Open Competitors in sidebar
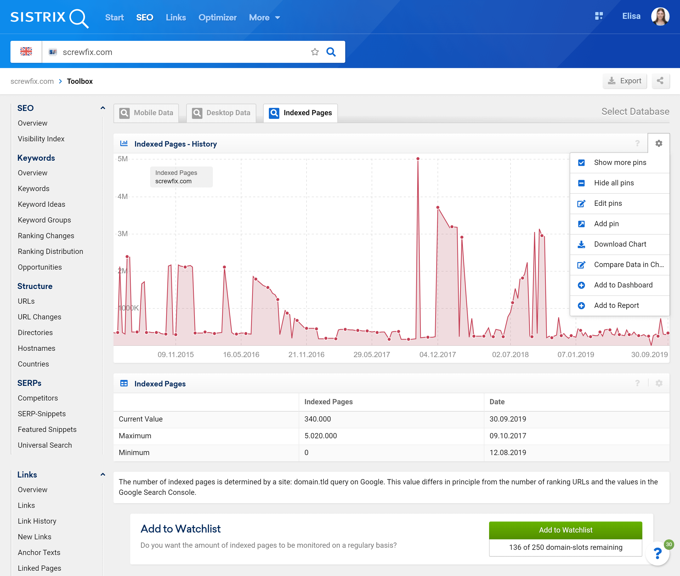This screenshot has width=680, height=576. point(38,398)
